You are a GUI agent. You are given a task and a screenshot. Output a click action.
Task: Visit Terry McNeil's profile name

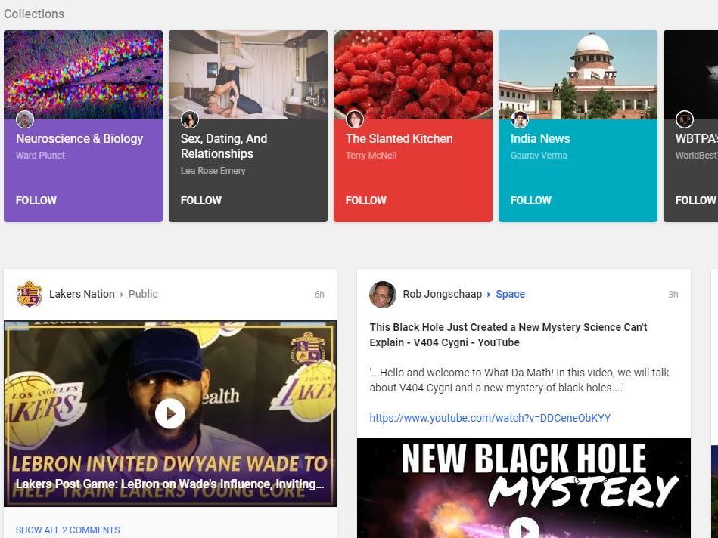point(371,156)
